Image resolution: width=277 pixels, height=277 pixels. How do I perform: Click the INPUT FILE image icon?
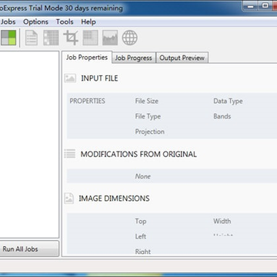click(70, 78)
